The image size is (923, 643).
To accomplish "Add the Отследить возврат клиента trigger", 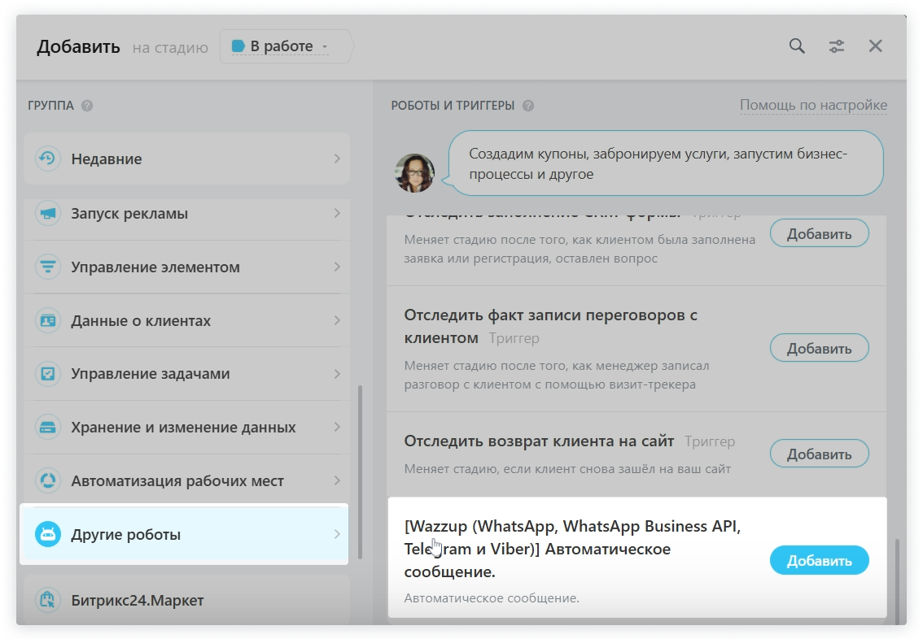I will pyautogui.click(x=819, y=454).
